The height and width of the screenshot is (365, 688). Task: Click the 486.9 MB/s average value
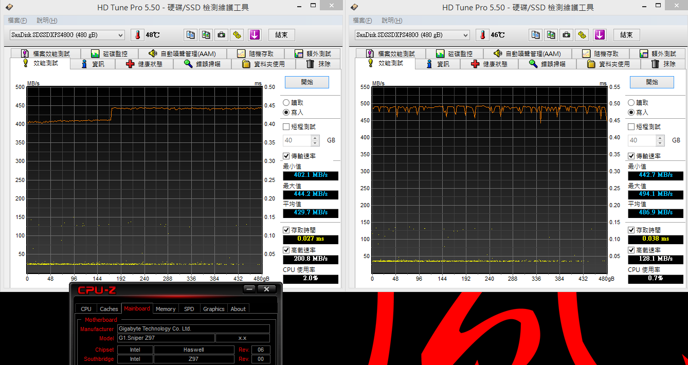[x=656, y=212]
